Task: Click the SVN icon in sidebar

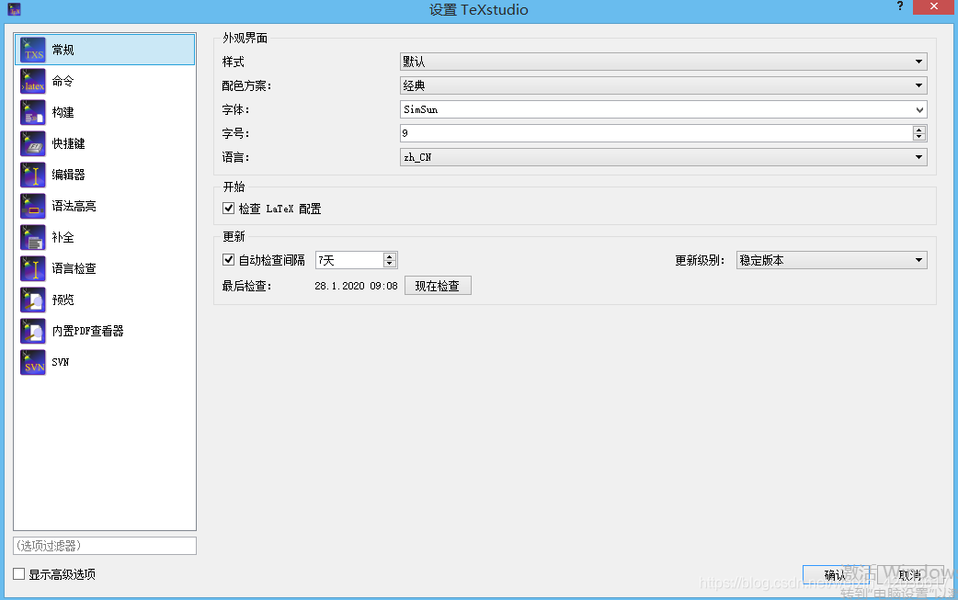Action: pyautogui.click(x=33, y=362)
